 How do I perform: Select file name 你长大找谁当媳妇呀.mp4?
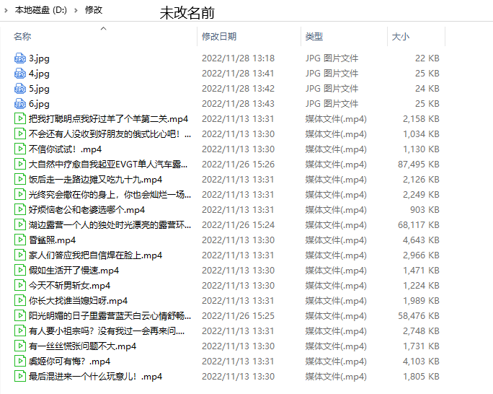click(x=78, y=300)
